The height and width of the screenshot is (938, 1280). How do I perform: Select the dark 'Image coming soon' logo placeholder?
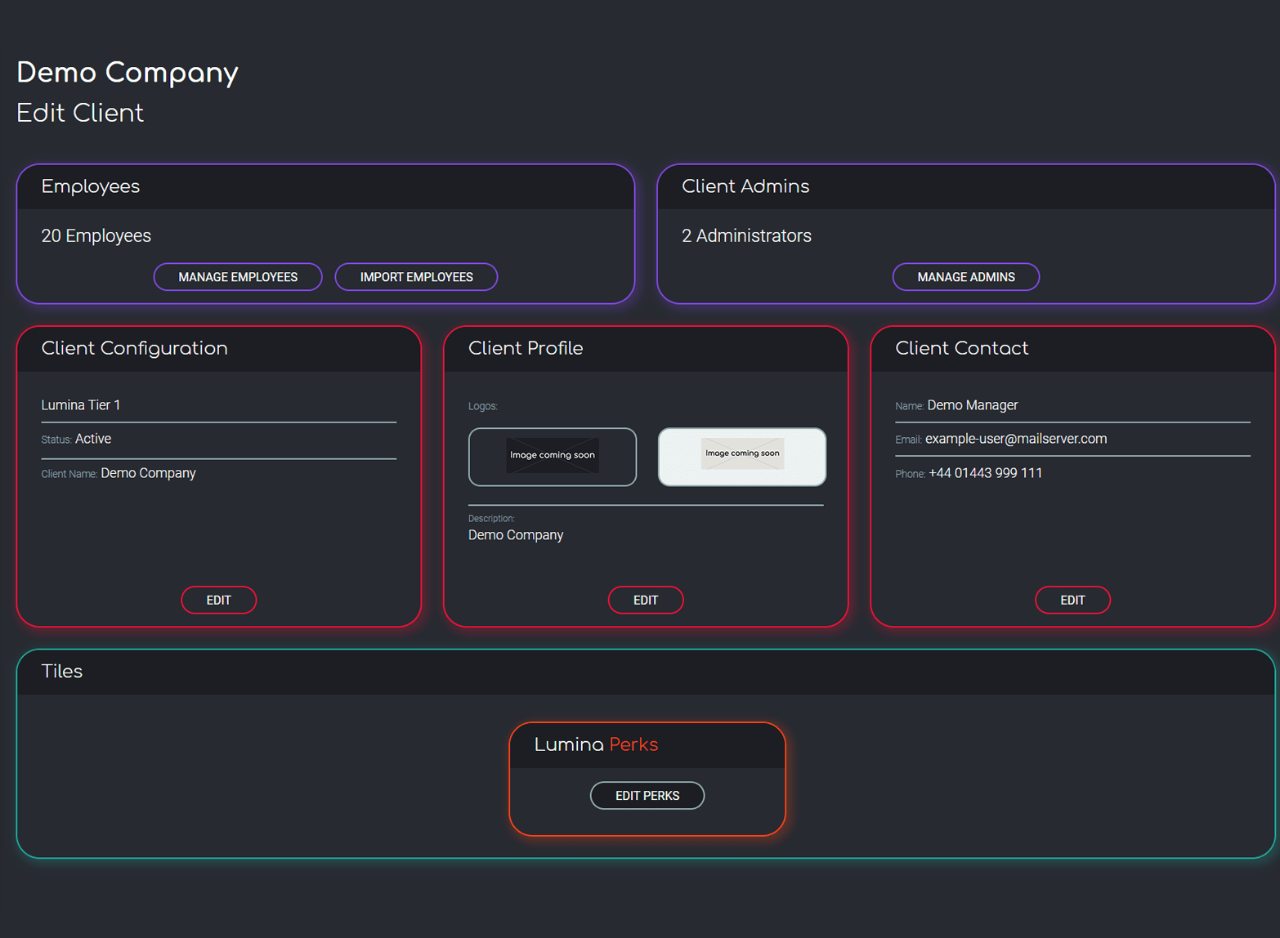553,457
